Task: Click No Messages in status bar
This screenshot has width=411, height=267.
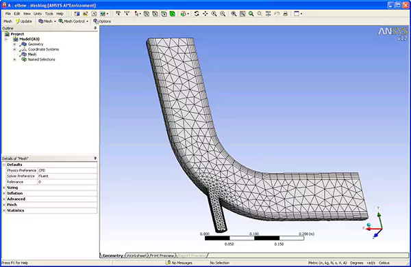Action: (x=179, y=263)
